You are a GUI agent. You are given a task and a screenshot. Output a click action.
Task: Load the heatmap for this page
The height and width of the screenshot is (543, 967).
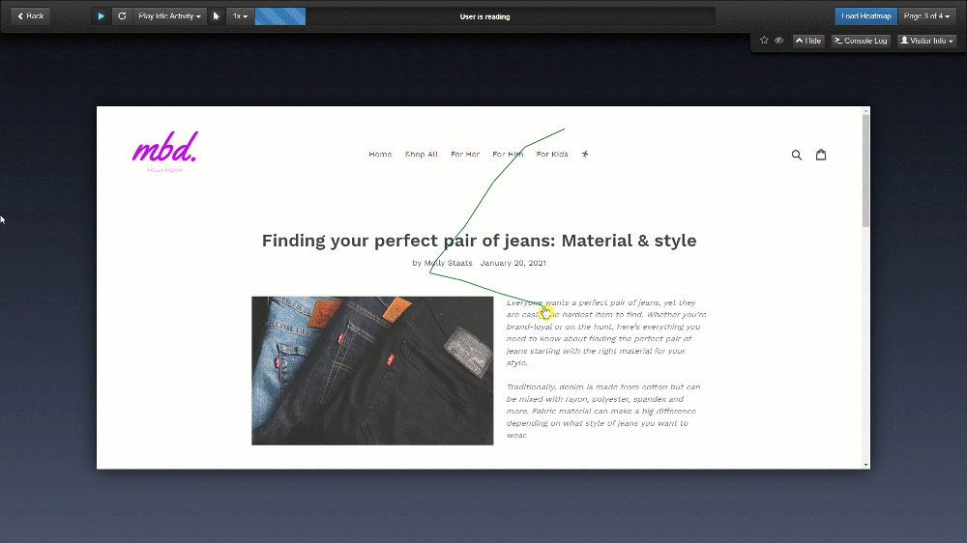coord(865,16)
